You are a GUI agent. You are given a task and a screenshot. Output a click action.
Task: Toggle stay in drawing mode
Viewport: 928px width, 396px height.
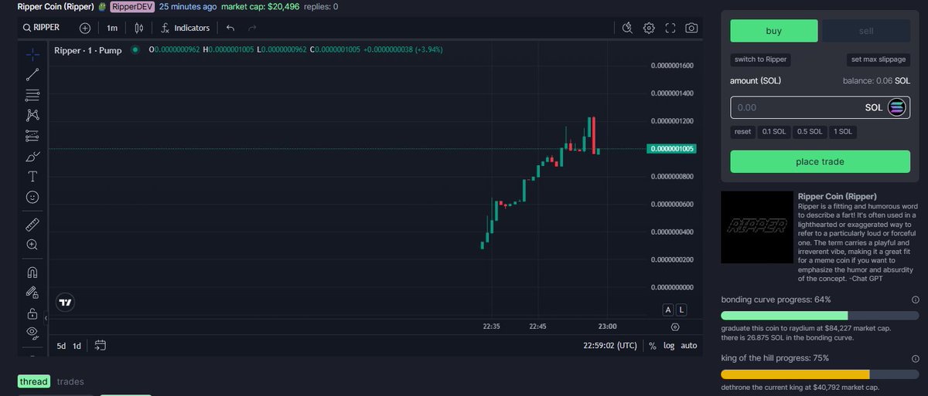(x=32, y=293)
